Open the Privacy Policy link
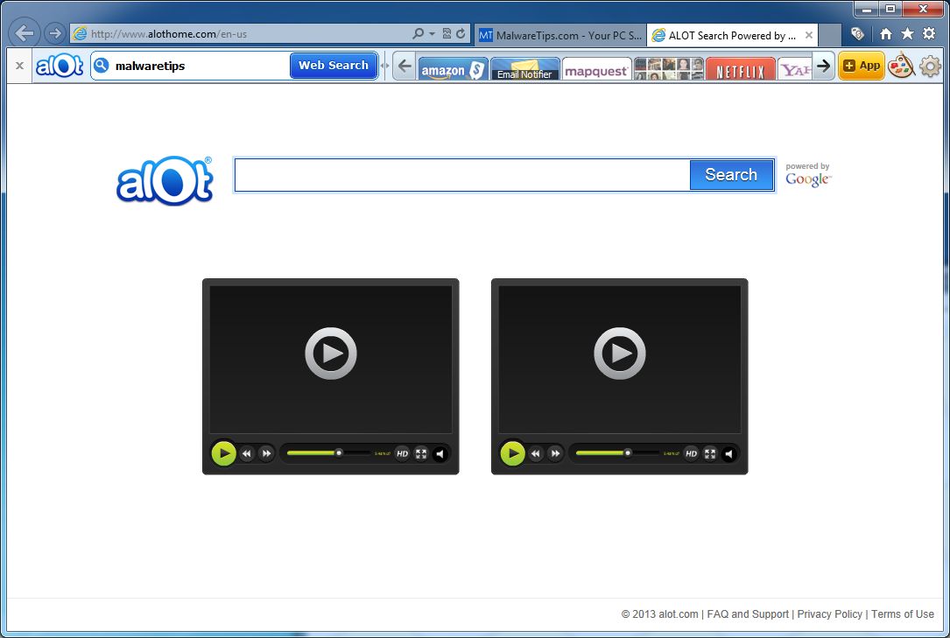 click(829, 613)
